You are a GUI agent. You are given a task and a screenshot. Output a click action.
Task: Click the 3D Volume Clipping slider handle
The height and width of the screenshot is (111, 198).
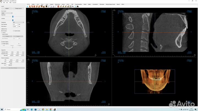[13, 47]
